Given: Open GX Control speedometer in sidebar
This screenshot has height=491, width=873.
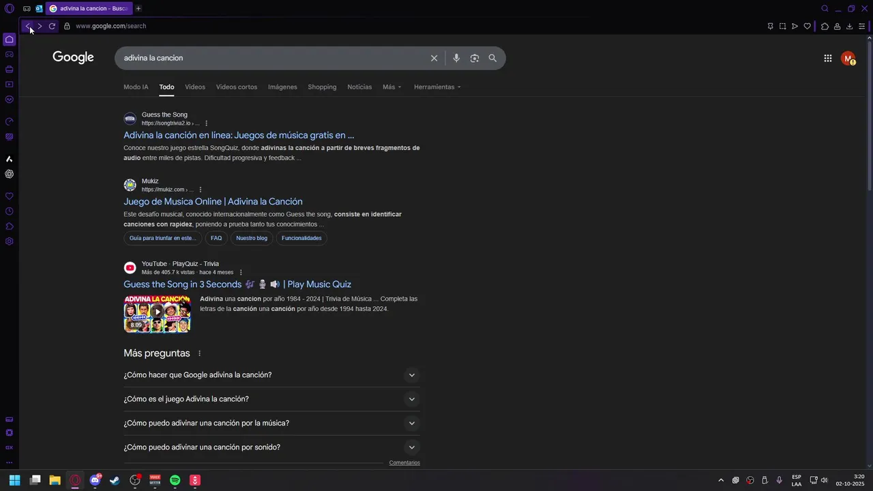Looking at the screenshot, I should [9, 121].
